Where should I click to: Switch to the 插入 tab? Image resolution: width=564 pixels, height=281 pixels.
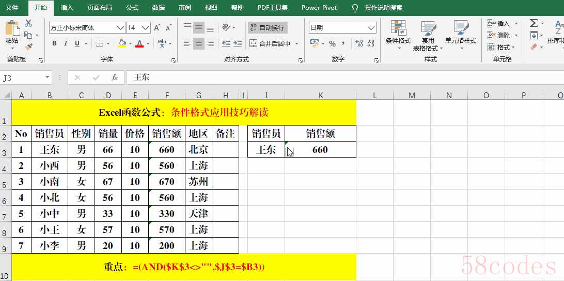(x=67, y=8)
